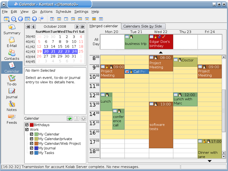This screenshot has height=171, width=228.
Task: Go to next month in mini calendar
Action: click(x=77, y=26)
